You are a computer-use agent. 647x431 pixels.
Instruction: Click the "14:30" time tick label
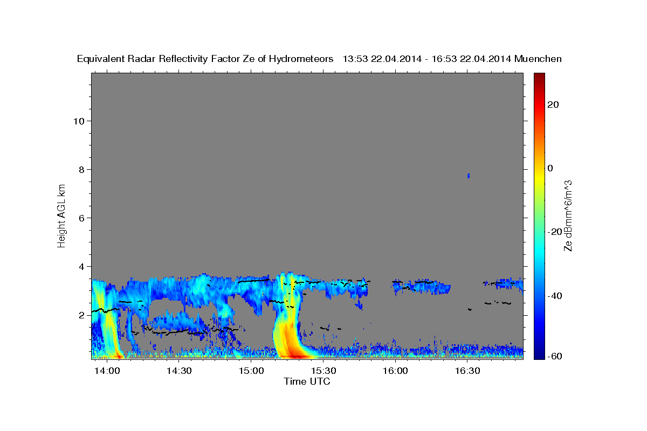tap(179, 371)
